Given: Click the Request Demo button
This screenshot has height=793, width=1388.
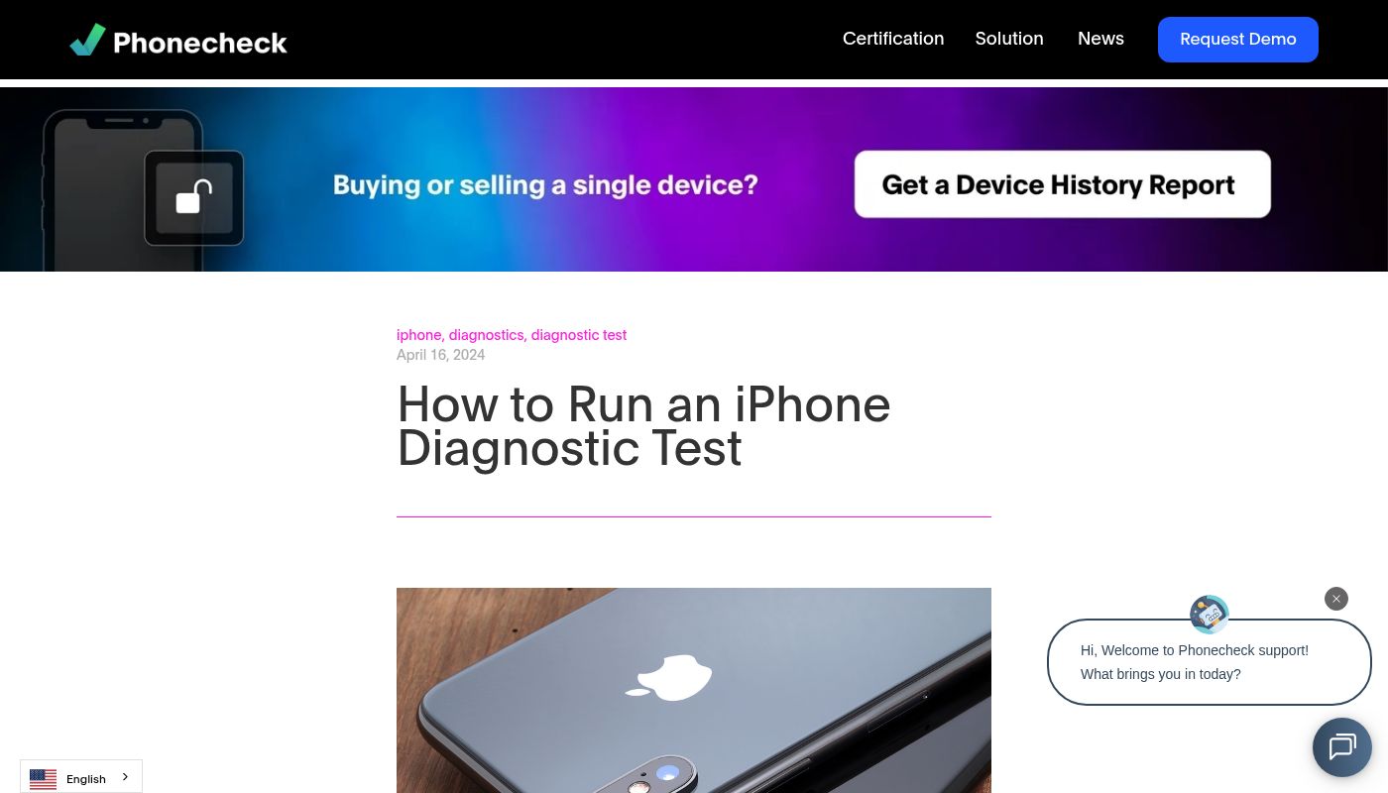Looking at the screenshot, I should [1238, 40].
